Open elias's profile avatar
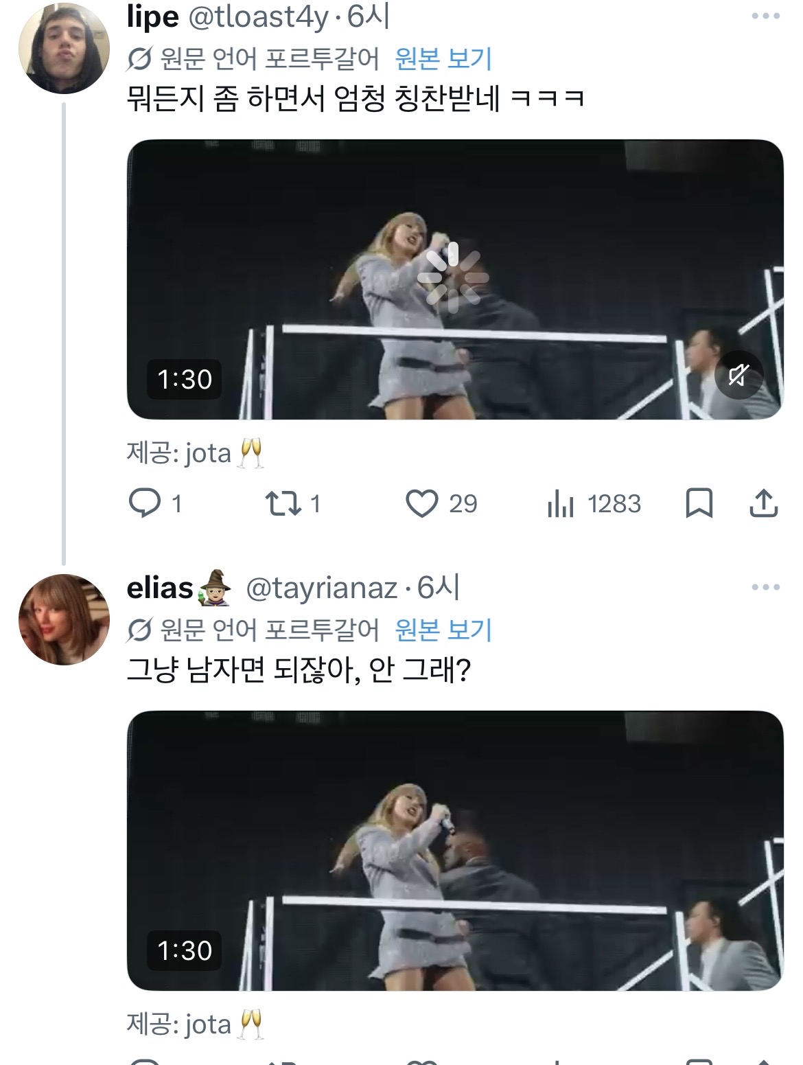This screenshot has height=1065, width=803. tap(64, 619)
